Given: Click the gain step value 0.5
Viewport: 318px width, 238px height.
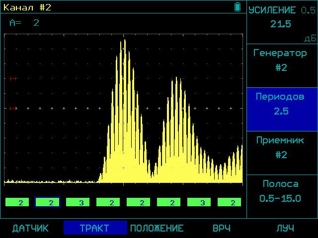Looking at the screenshot, I should pos(309,10).
